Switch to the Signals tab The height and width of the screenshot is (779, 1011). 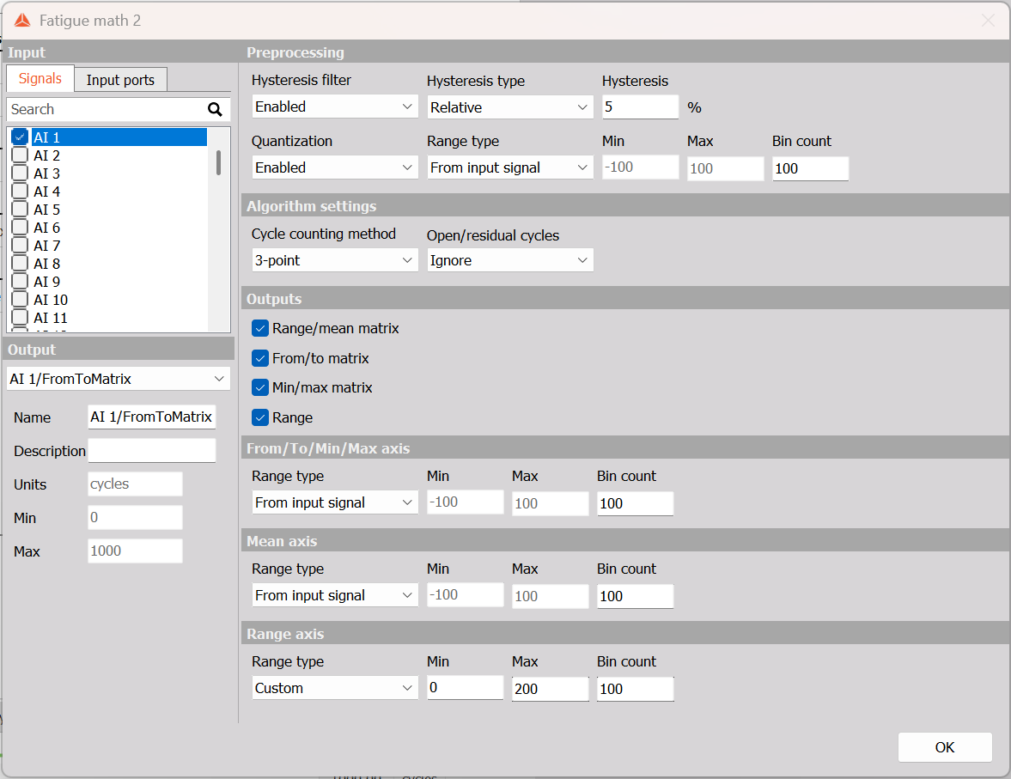40,79
